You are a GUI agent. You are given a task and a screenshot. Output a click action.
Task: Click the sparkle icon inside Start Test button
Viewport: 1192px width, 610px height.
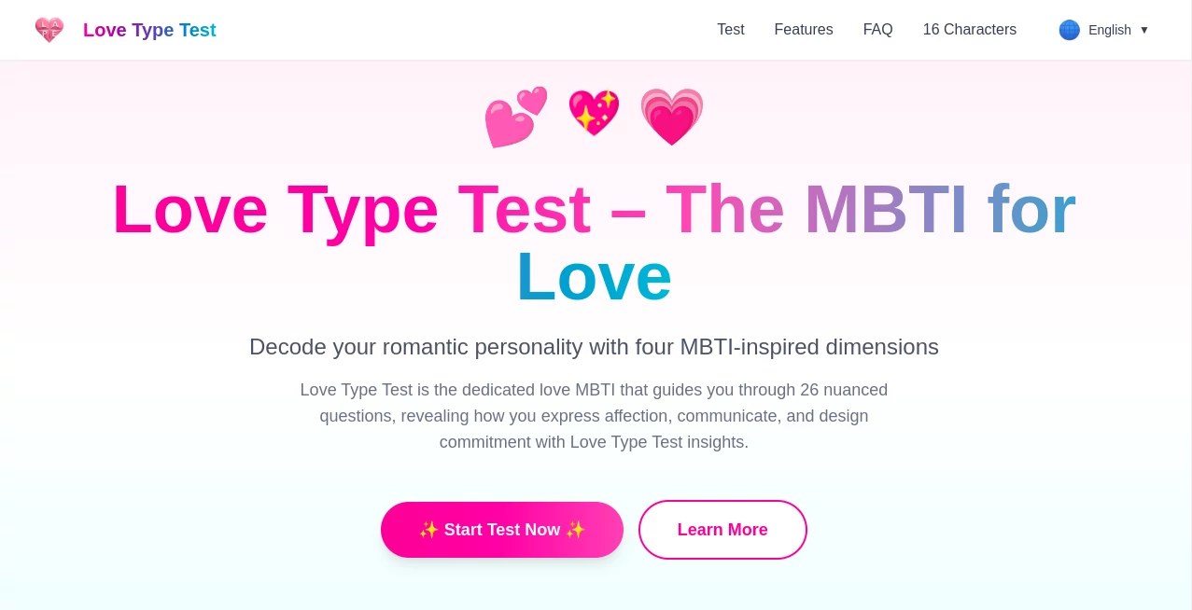coord(428,530)
